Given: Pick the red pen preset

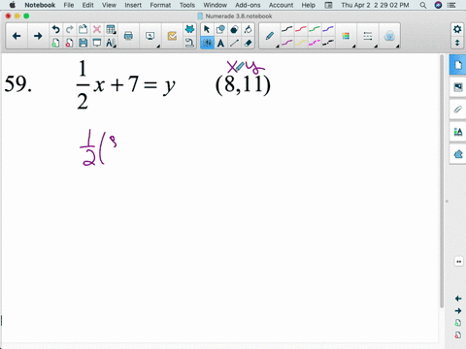Looking at the screenshot, I should click(301, 29).
